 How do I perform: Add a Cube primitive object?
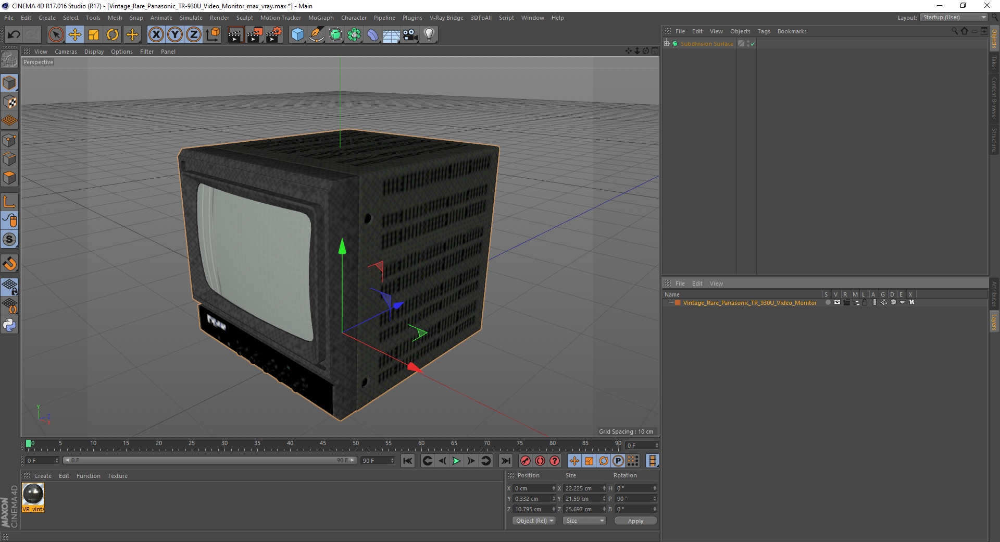coord(297,35)
